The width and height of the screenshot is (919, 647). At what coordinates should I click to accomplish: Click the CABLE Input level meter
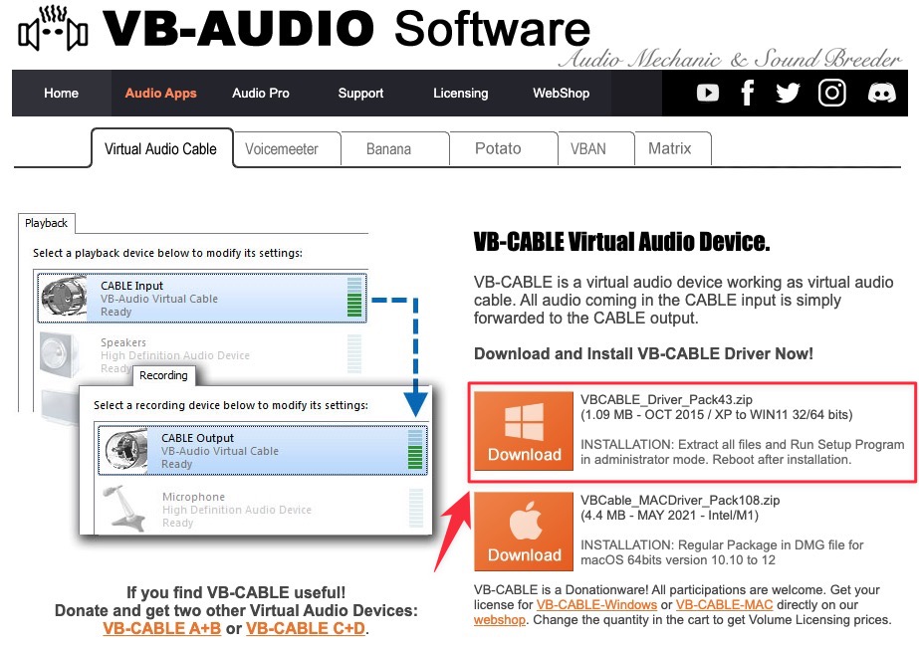tap(354, 298)
